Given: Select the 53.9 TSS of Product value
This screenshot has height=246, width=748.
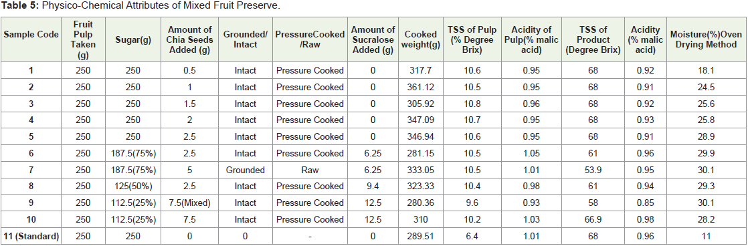Looking at the screenshot, I should point(593,170).
